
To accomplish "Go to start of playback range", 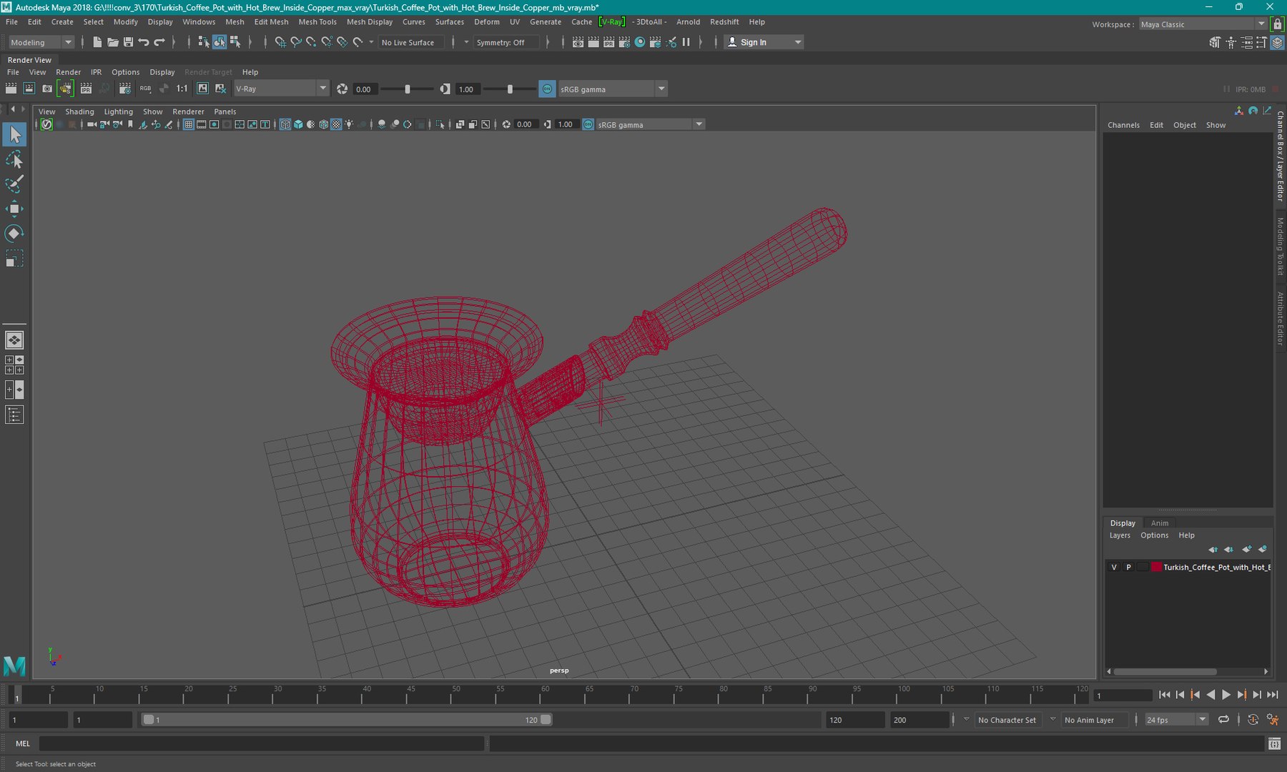I will point(1164,695).
